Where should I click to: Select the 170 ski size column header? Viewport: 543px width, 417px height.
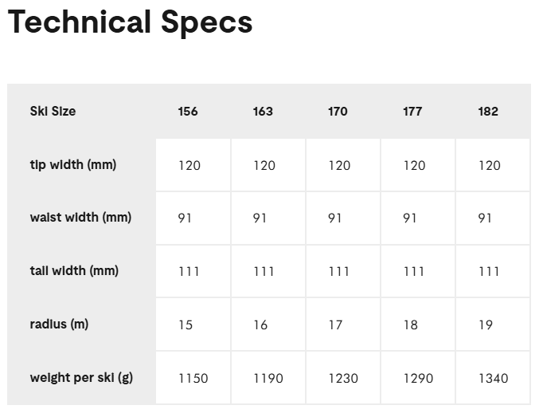tap(338, 112)
